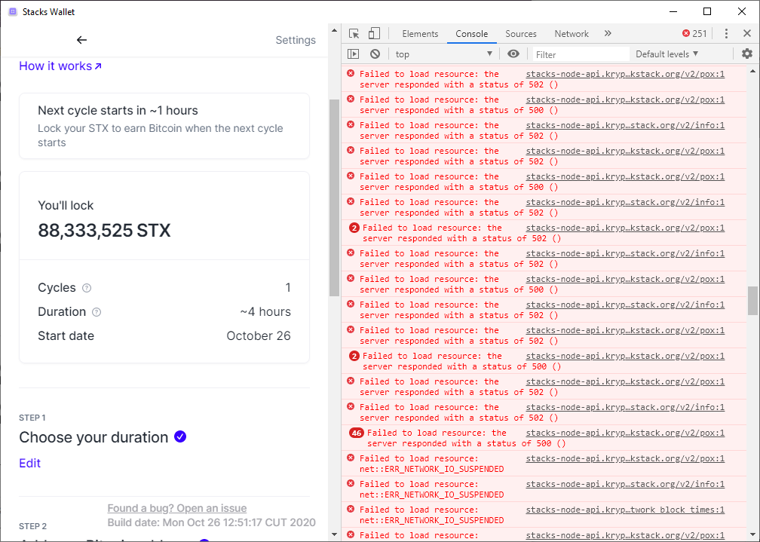The width and height of the screenshot is (760, 542).
Task: Click the wallet page scrollbar thumb
Action: [334, 198]
